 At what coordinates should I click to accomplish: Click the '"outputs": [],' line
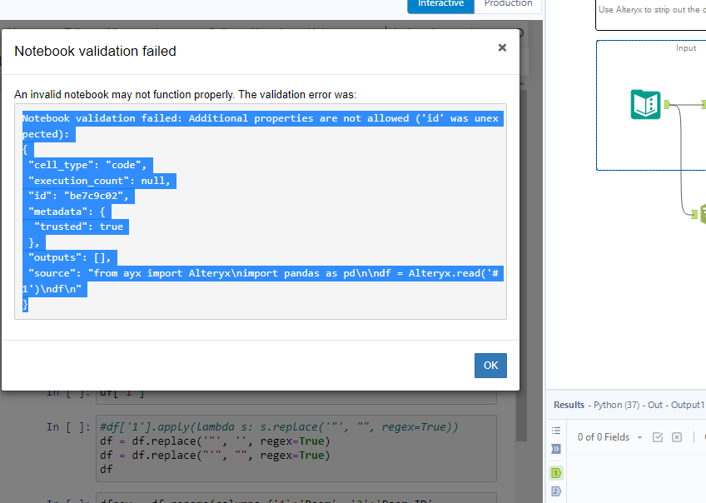(x=70, y=257)
